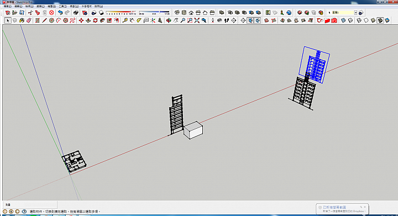The width and height of the screenshot is (398, 216).
Task: Click the Make Component icon
Action: coord(15,20)
